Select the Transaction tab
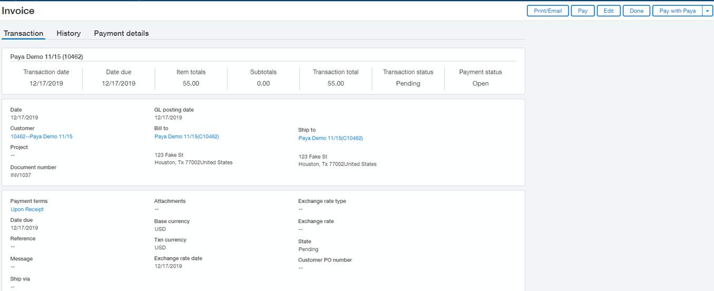714x291 pixels. click(23, 33)
